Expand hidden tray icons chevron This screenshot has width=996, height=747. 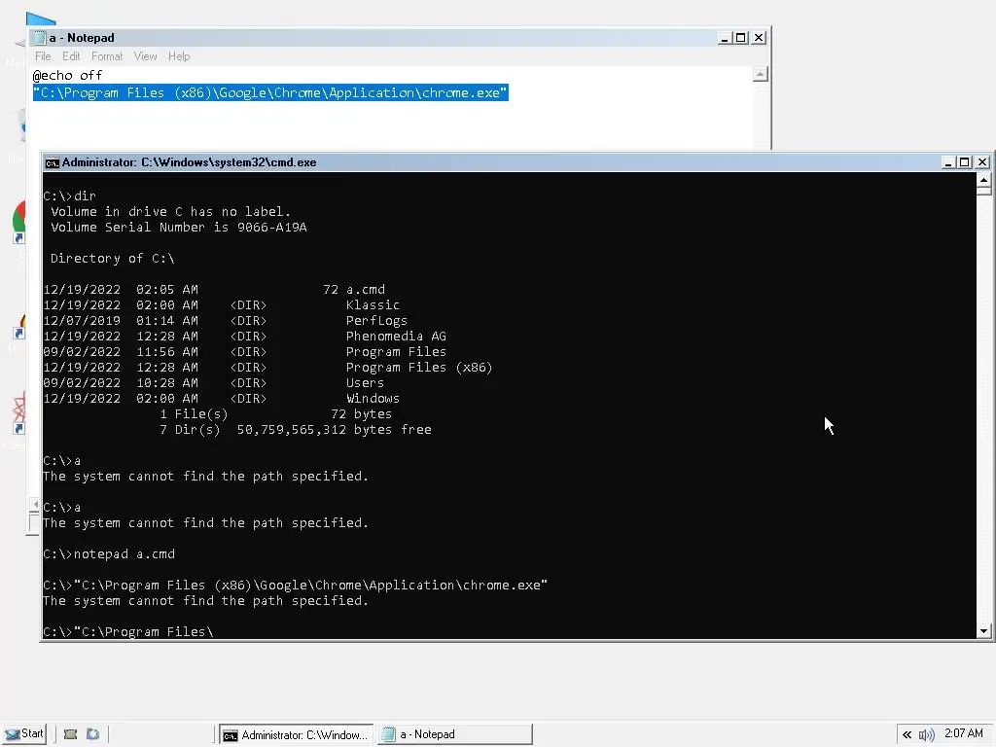(x=907, y=735)
